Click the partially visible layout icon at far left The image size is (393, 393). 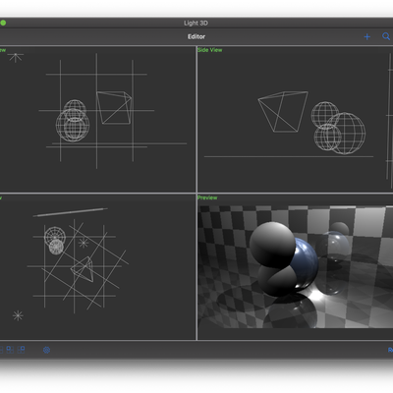1,350
